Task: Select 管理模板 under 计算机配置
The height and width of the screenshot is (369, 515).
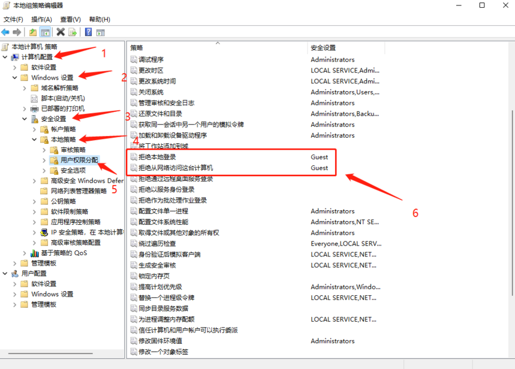Action: coord(44,264)
